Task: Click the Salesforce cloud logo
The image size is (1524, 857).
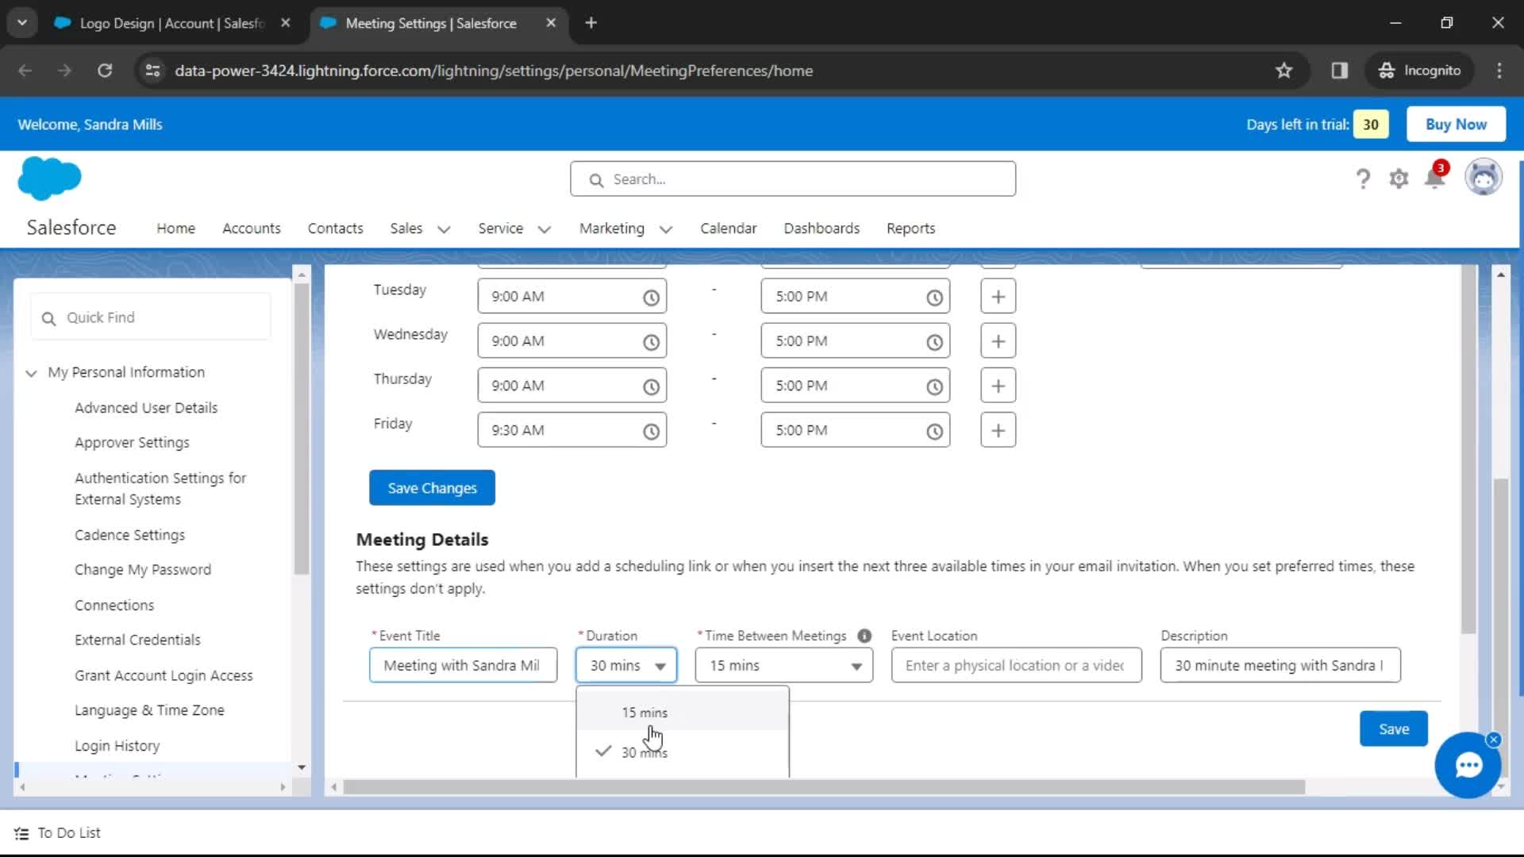Action: coord(49,179)
